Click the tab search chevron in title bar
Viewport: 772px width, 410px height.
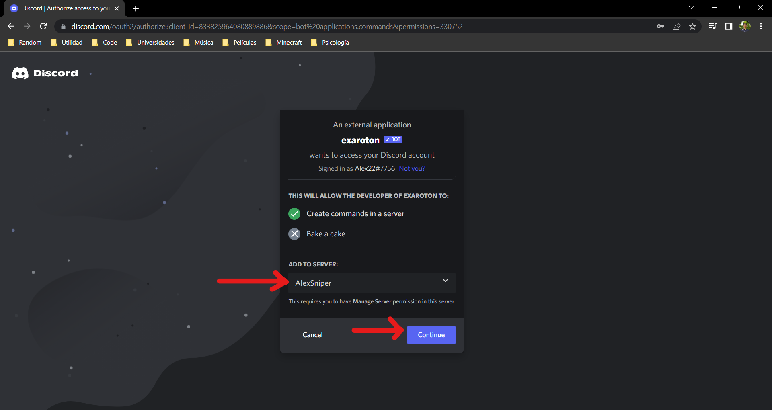691,8
